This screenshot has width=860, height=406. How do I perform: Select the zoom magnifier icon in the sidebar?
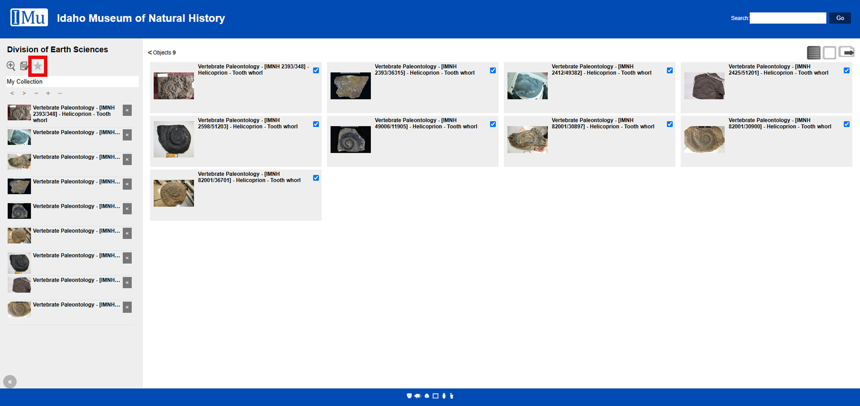pos(11,66)
